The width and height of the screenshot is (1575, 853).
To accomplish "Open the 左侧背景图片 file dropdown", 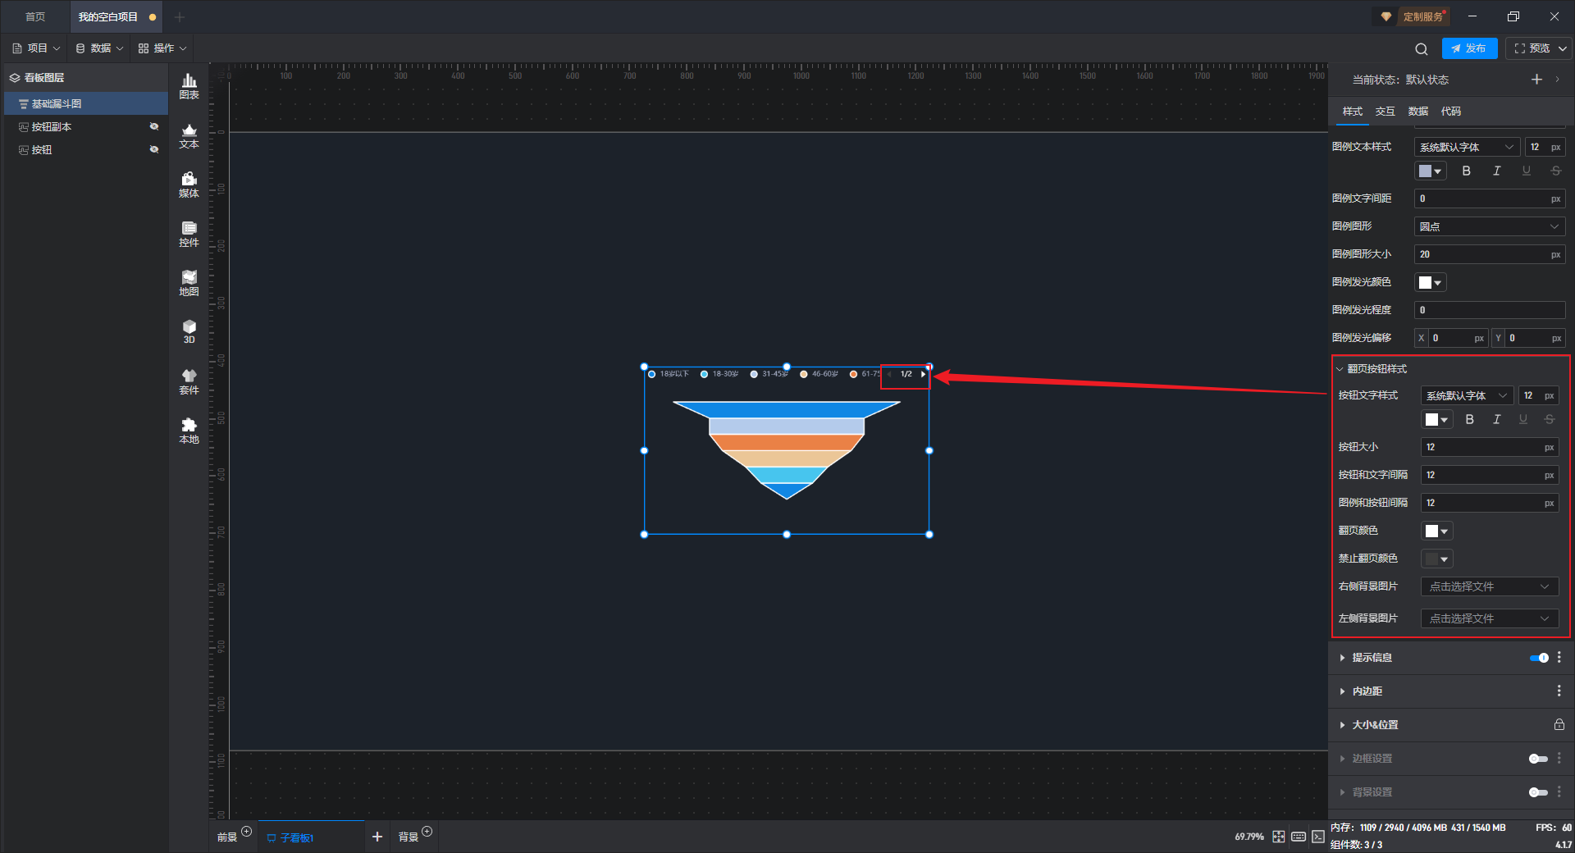I will 1490,618.
